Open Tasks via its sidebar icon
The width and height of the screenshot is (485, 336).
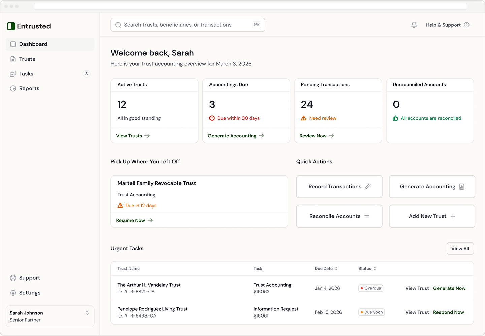[x=13, y=74]
